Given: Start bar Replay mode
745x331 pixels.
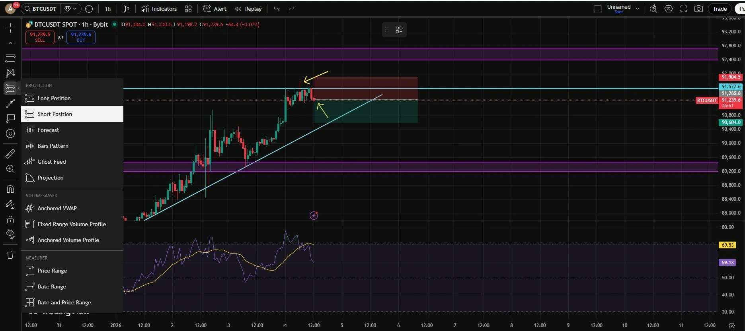Looking at the screenshot, I should 248,9.
